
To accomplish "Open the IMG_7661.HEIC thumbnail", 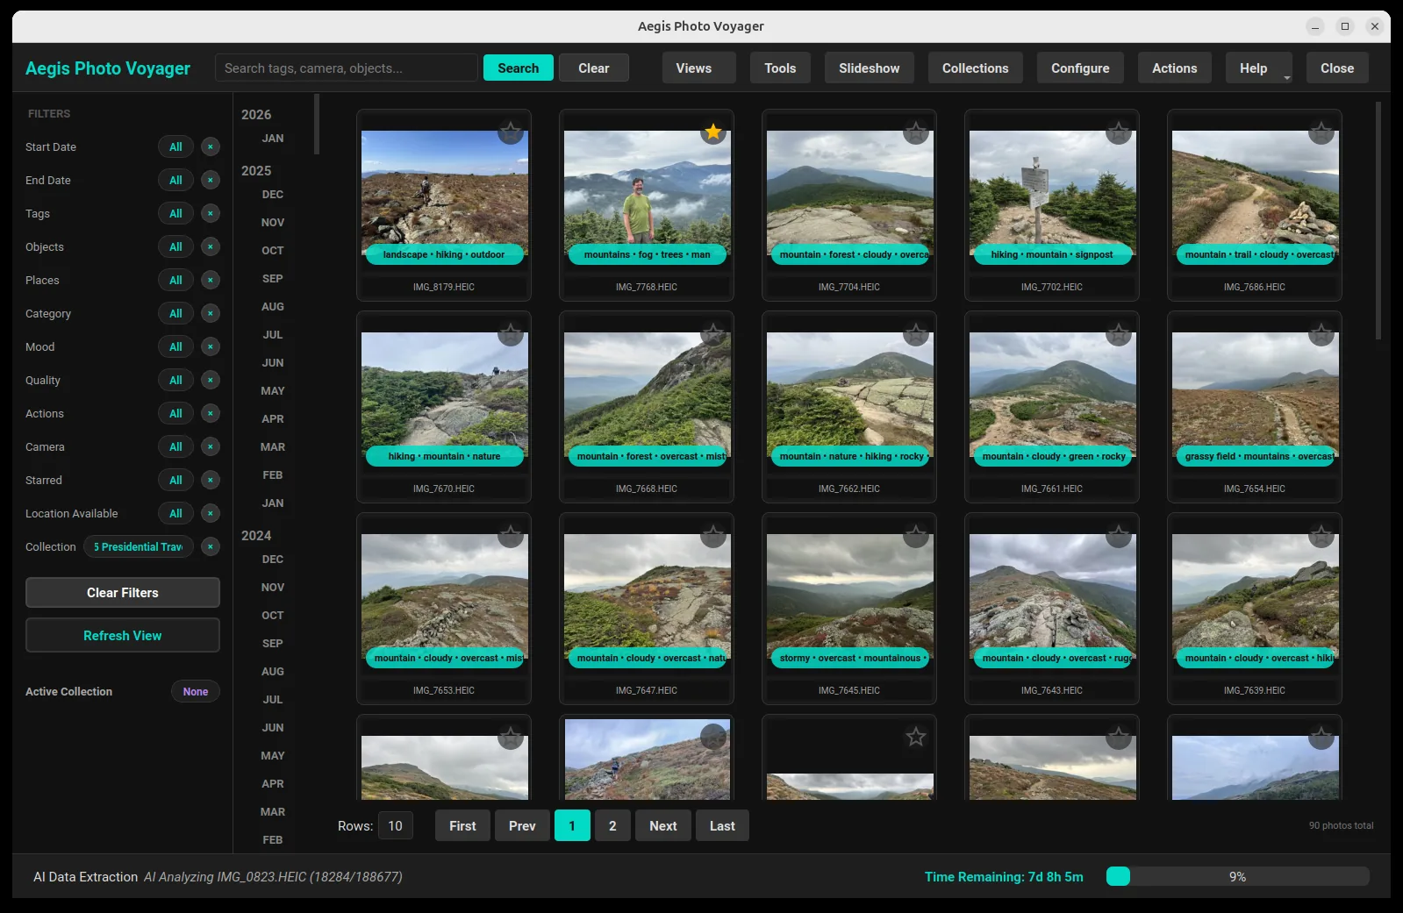I will 1052,396.
